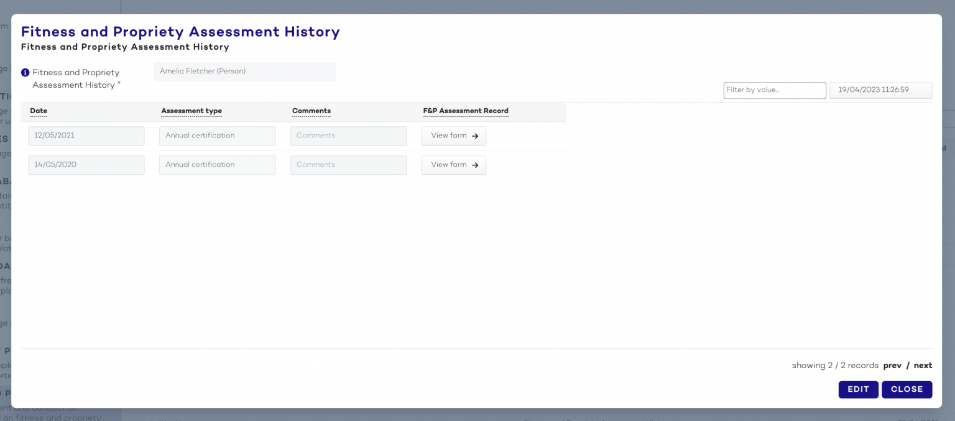
Task: Sort records by the Date column header
Action: (x=38, y=111)
